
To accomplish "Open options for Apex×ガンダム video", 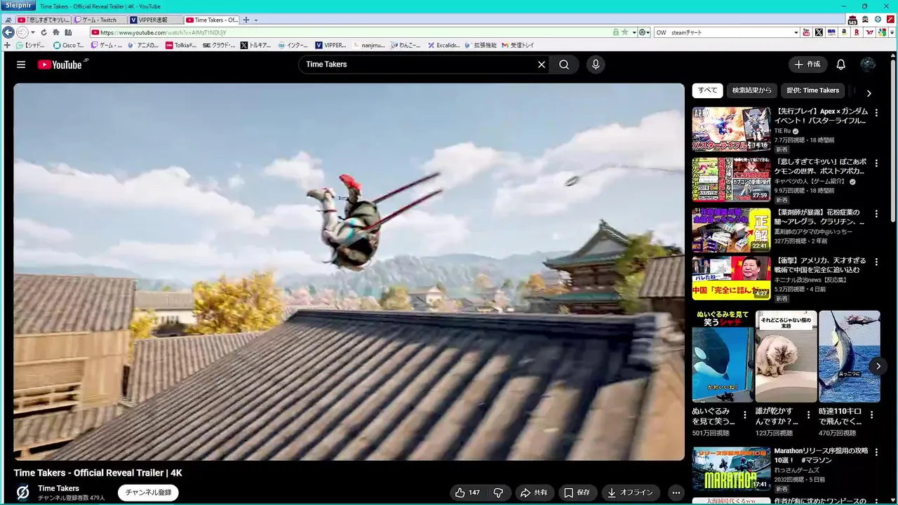I will point(876,112).
